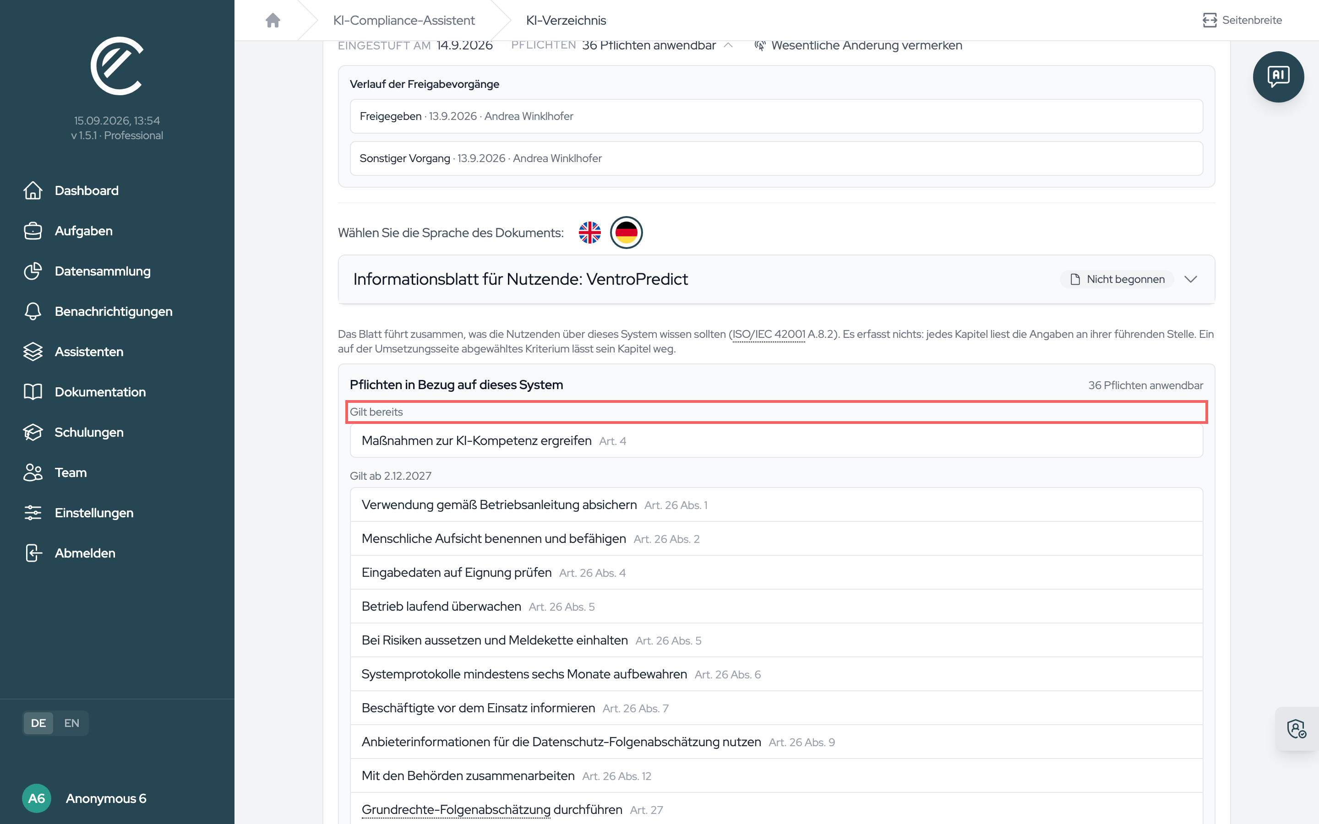Image resolution: width=1319 pixels, height=824 pixels.
Task: Select Mit den Behörden zusammenarbeiten row
Action: tap(776, 775)
